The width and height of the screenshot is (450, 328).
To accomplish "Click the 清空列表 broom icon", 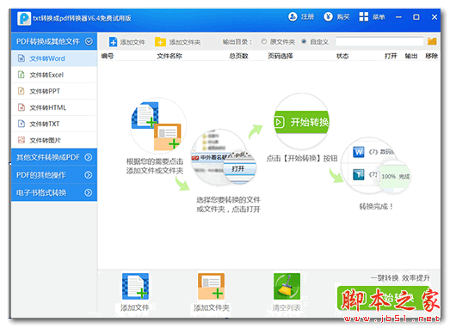I will (287, 286).
